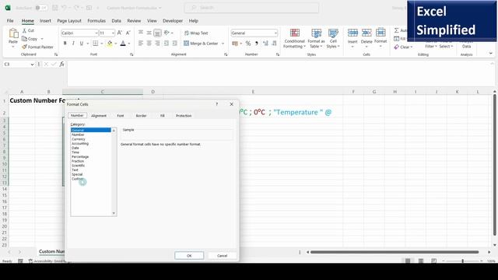The image size is (498, 280).
Task: Open Font group dialog launcher
Action: (132, 54)
